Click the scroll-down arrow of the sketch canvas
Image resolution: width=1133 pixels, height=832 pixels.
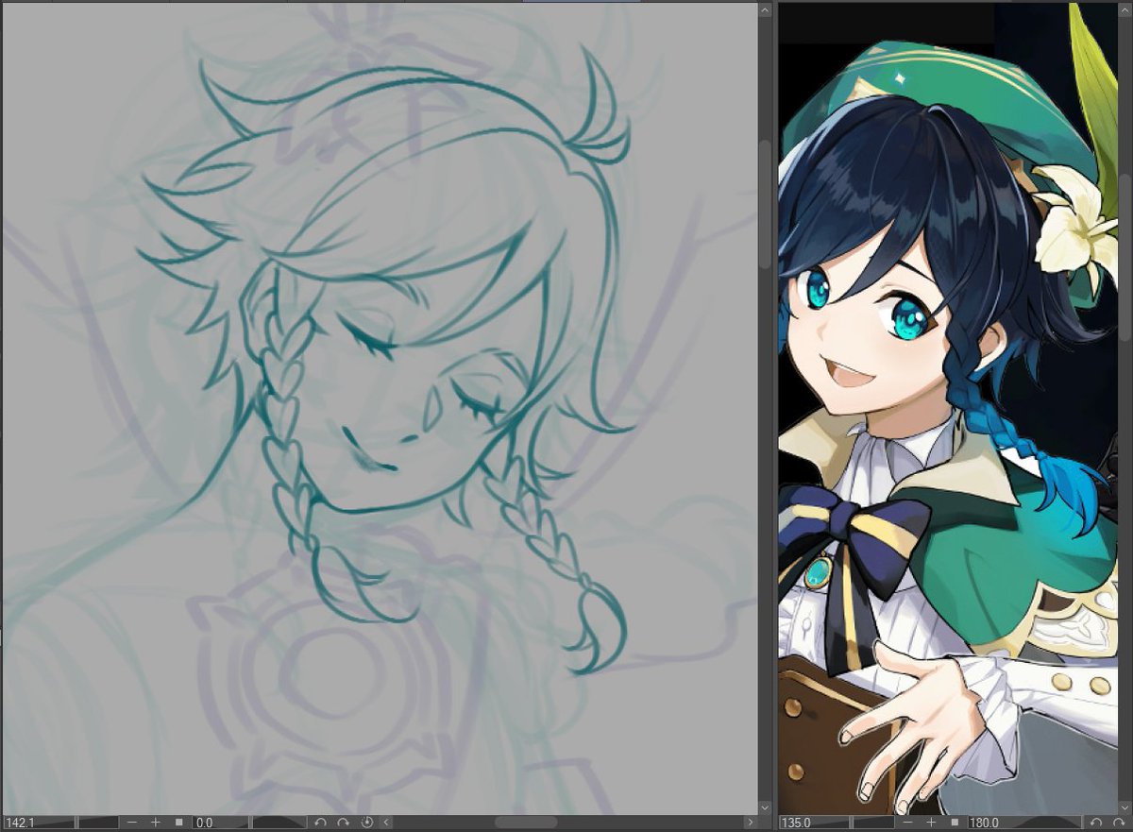[x=763, y=807]
